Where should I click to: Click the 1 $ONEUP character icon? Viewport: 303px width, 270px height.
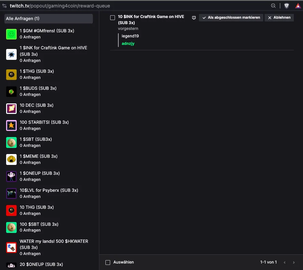pyautogui.click(x=11, y=176)
